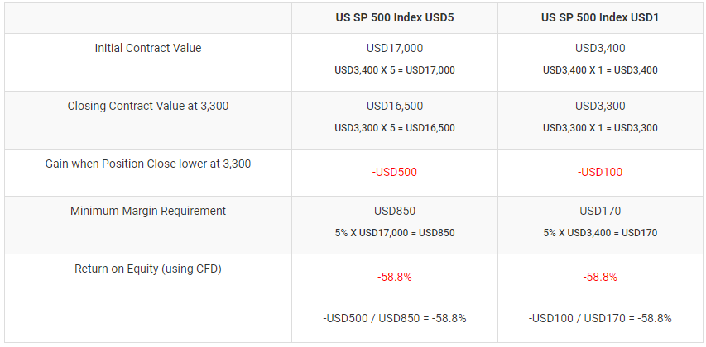Select the USD3,400 X 1 = USD3,400 formula

pos(600,70)
